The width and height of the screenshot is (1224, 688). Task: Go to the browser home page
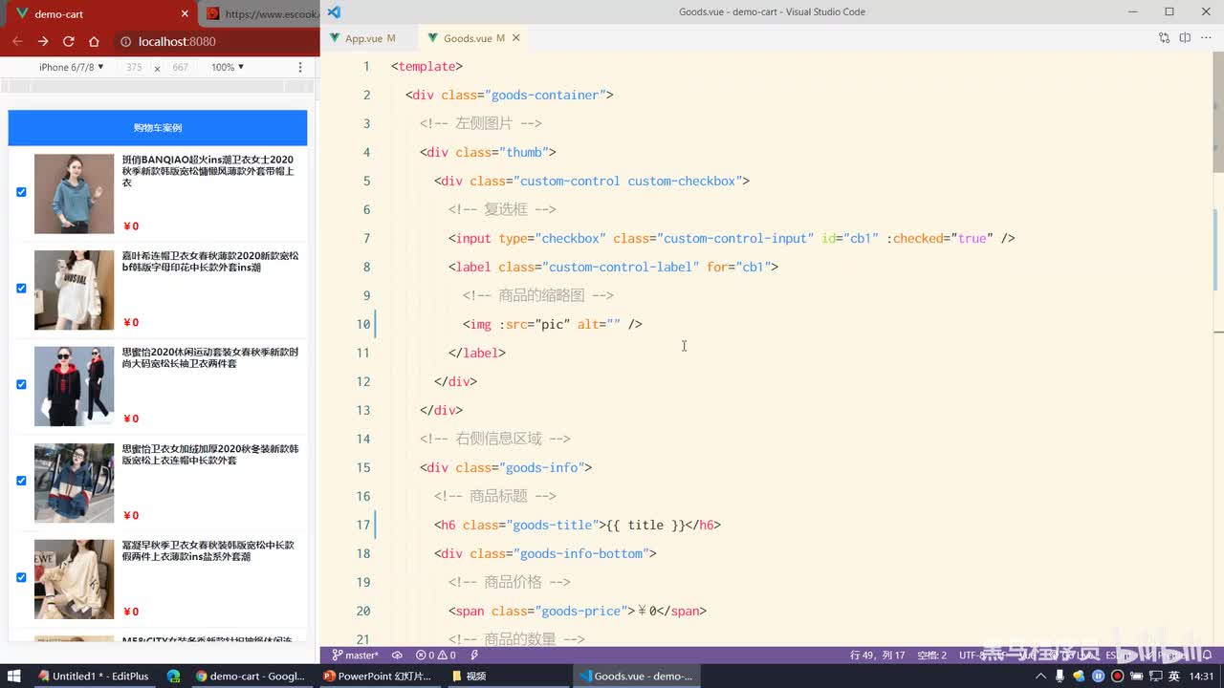tap(94, 41)
